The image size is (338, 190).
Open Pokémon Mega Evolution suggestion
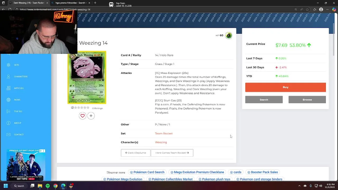coord(123,179)
